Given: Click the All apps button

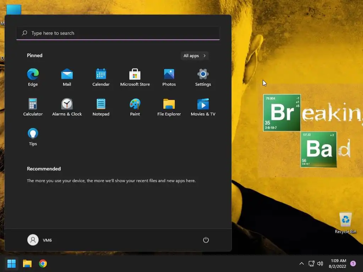Looking at the screenshot, I should tap(195, 56).
